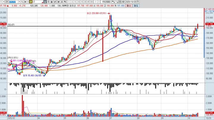Viewport: 214px width, 120px height.
Task: Click the 2025/10/20 date field
Action: (x=131, y=2)
